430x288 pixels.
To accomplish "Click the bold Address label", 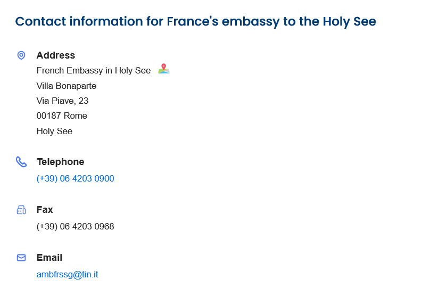I will (55, 55).
